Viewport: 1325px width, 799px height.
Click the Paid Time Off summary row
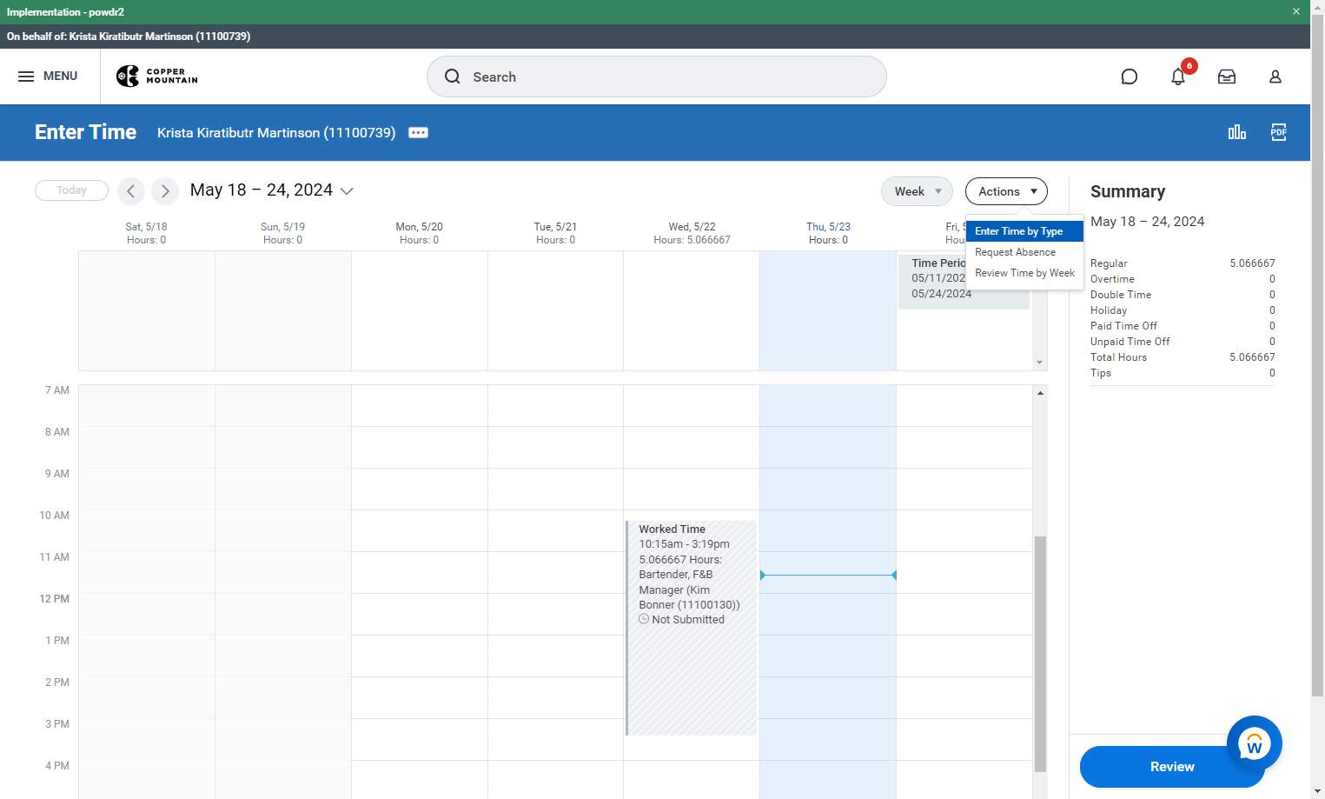click(1183, 326)
